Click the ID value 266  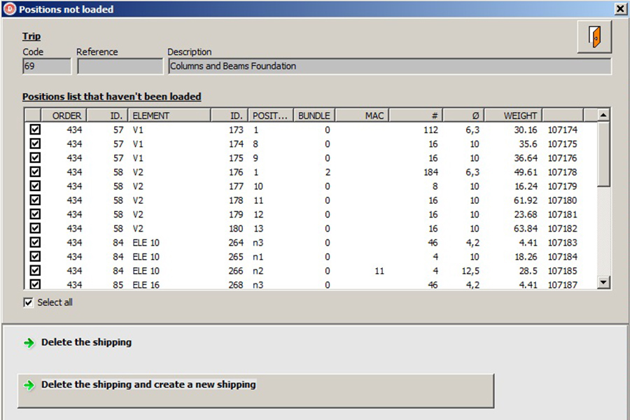point(236,270)
